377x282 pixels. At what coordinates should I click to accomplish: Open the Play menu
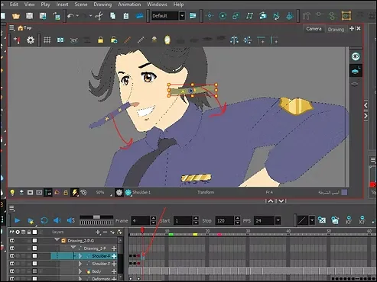coord(45,5)
